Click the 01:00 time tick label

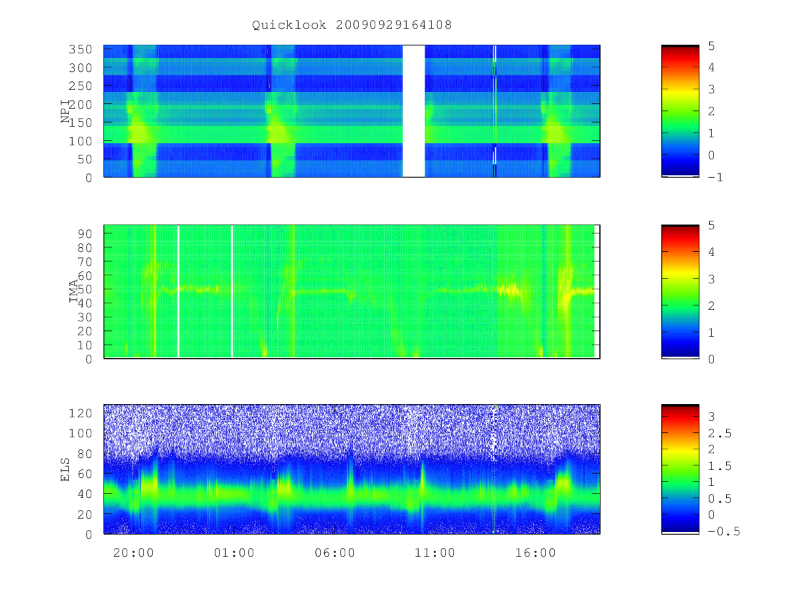point(234,553)
